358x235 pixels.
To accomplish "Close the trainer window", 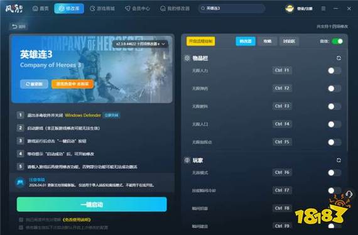I will [x=349, y=8].
